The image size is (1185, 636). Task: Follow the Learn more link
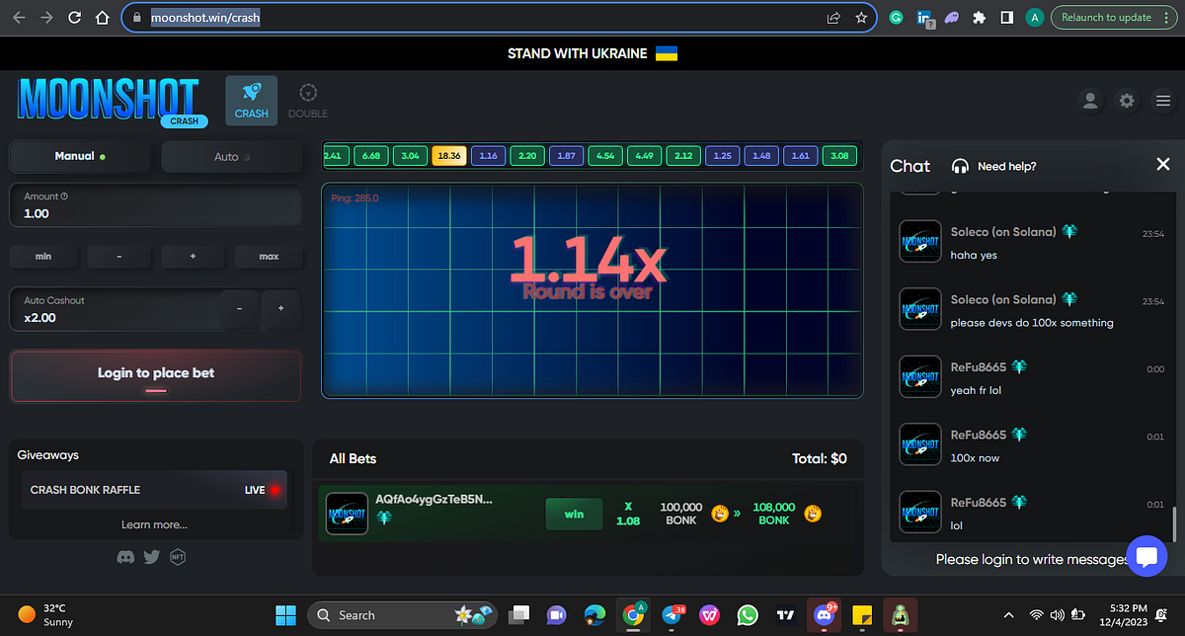click(x=154, y=524)
